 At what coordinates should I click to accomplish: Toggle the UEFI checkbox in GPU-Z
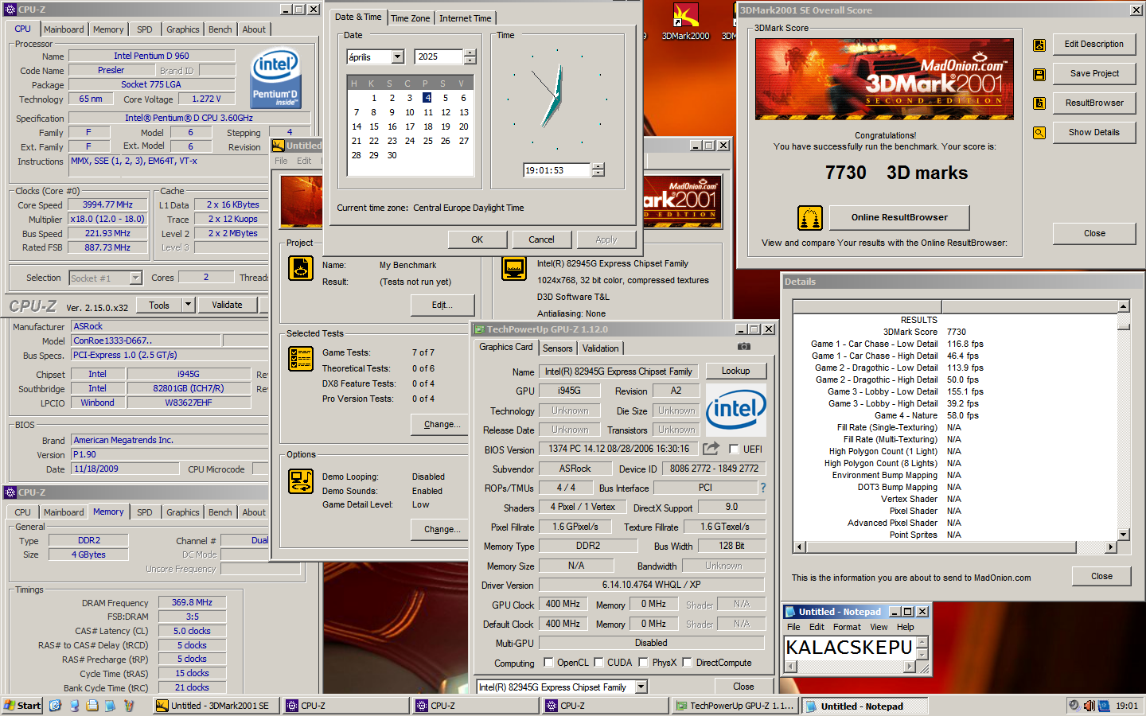coord(734,449)
